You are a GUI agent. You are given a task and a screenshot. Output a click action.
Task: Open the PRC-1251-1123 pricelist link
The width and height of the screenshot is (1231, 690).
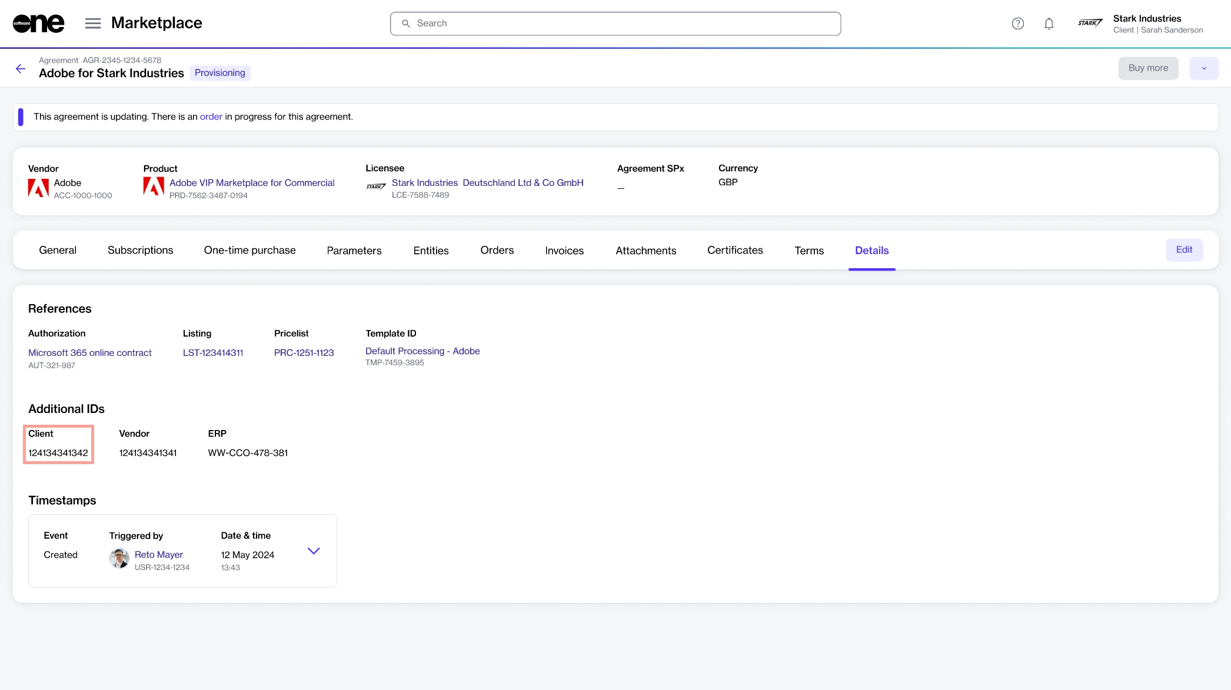304,352
